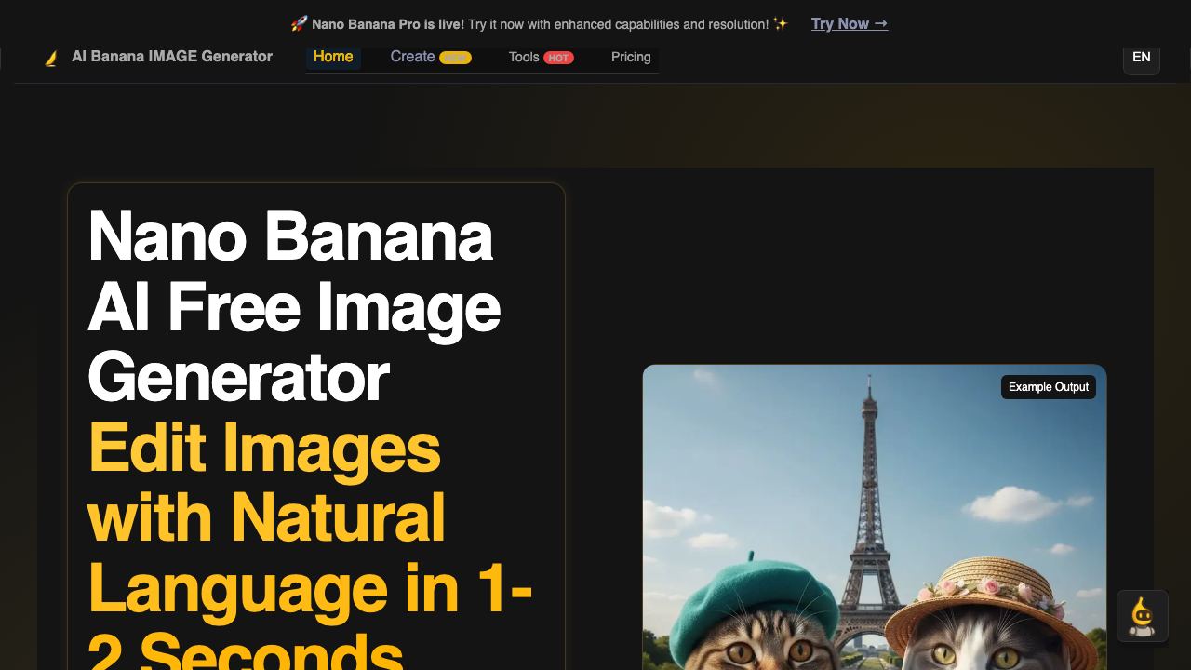Click the sparkles emoji in banner
This screenshot has width=1191, height=670.
pyautogui.click(x=780, y=24)
